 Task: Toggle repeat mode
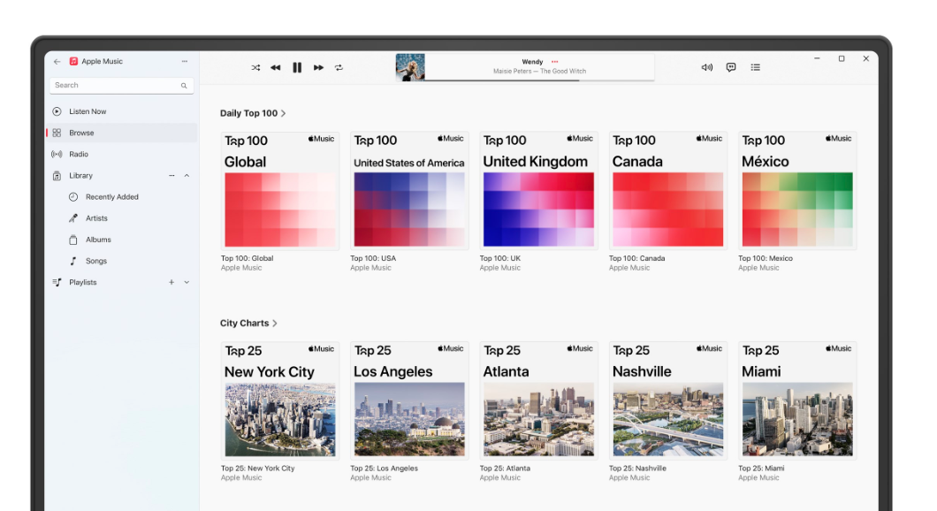(339, 67)
